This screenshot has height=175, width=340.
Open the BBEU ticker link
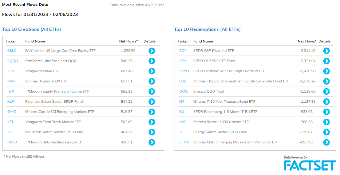[12, 142]
